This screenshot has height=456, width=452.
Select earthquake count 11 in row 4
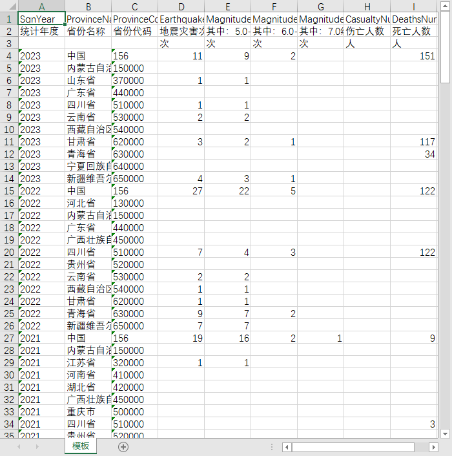[181, 56]
